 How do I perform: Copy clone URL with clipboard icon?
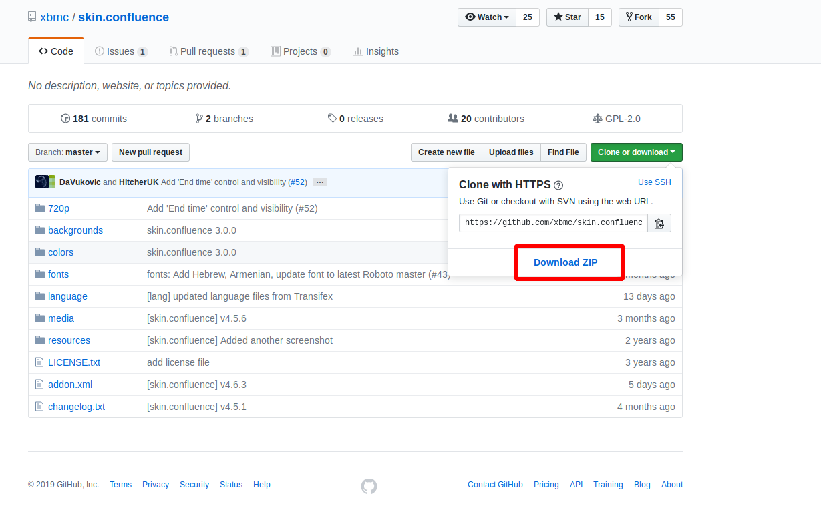tap(659, 223)
